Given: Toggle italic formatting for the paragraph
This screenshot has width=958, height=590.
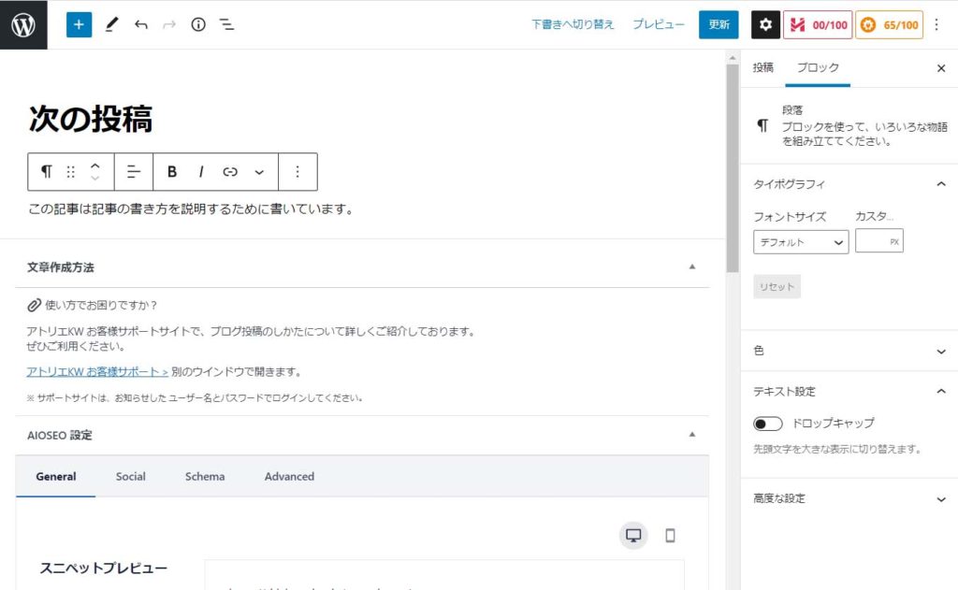Looking at the screenshot, I should point(201,171).
